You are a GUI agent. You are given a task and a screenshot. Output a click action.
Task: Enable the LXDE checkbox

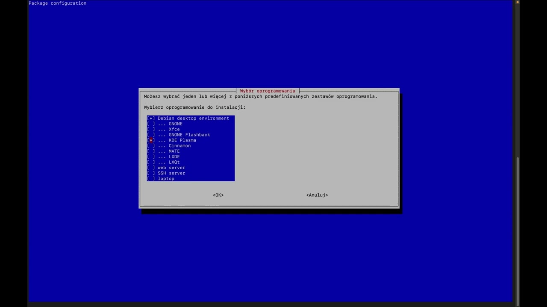coord(151,156)
